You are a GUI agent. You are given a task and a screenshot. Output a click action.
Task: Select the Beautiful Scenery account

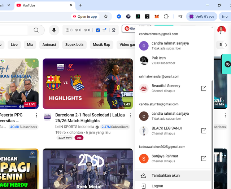[x=173, y=88]
